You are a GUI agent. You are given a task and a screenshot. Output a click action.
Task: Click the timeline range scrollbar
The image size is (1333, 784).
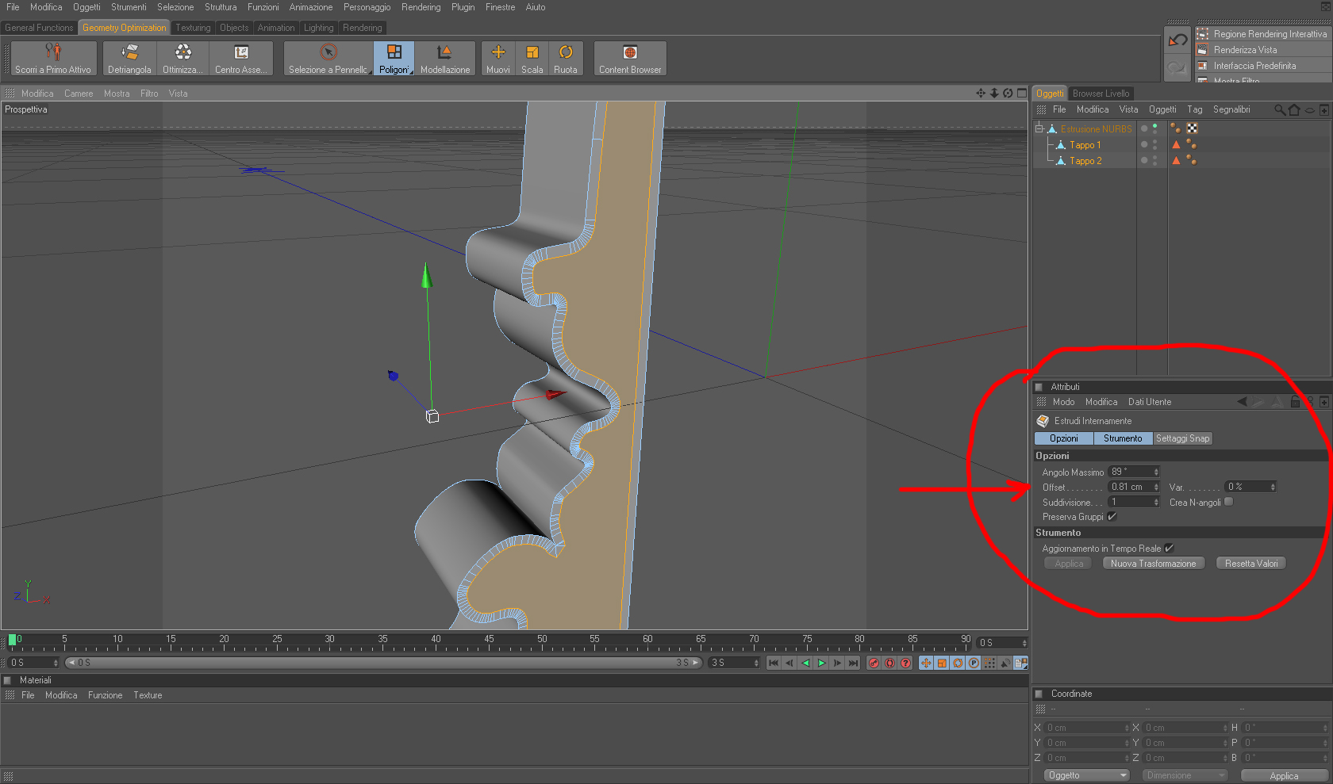pos(383,663)
